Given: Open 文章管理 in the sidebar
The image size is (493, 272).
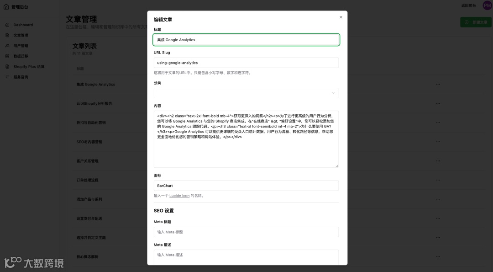Looking at the screenshot, I should pyautogui.click(x=21, y=35).
